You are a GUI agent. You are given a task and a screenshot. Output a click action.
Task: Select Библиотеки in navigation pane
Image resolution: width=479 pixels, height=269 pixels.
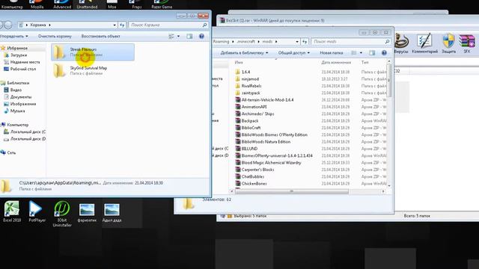tap(18, 83)
